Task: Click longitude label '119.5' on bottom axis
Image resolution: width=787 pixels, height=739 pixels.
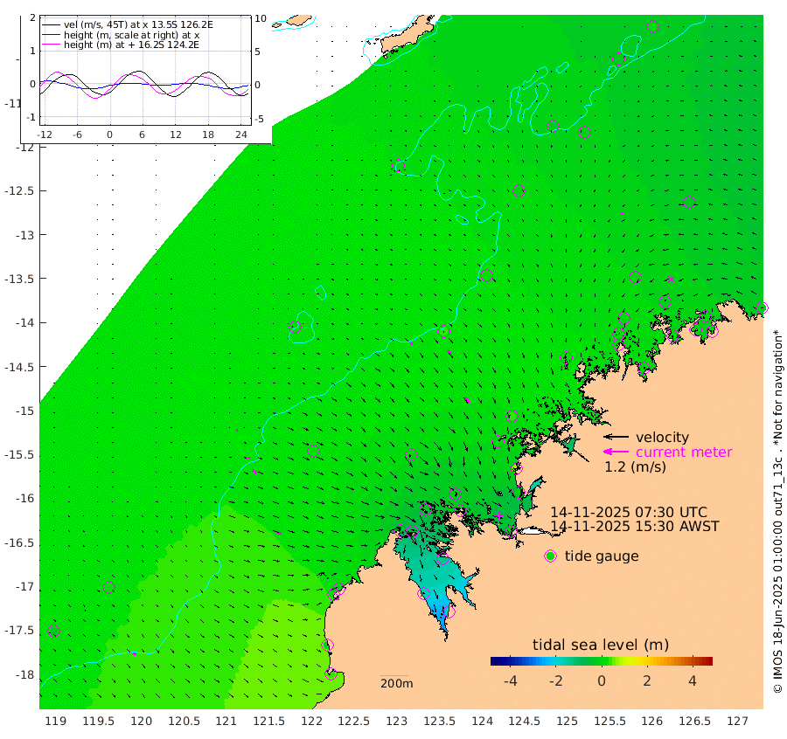Action: point(98,722)
